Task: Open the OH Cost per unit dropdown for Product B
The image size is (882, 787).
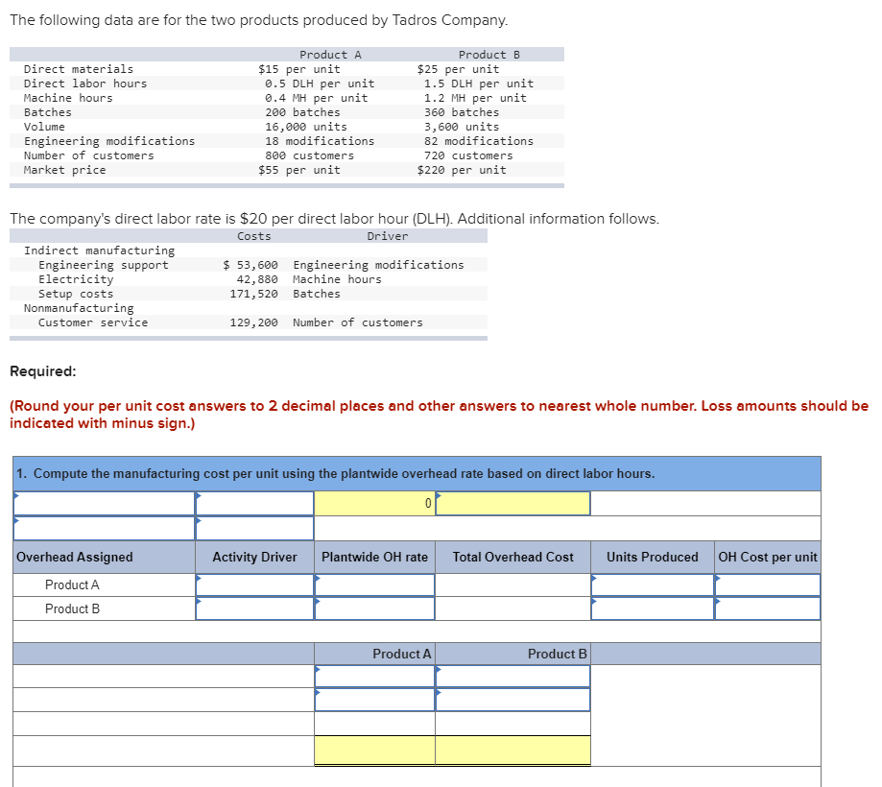Action: [x=767, y=608]
